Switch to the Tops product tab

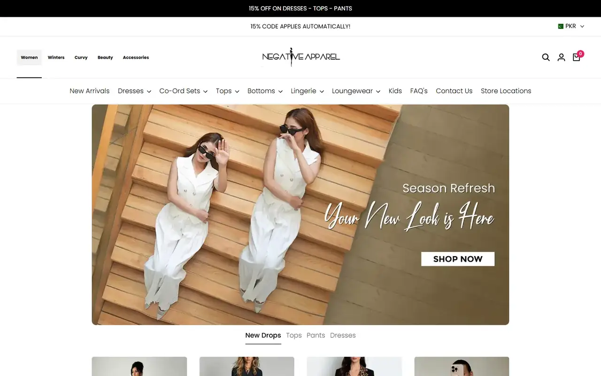point(294,335)
